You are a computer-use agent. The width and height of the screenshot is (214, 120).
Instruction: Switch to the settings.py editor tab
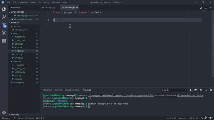coord(50,8)
